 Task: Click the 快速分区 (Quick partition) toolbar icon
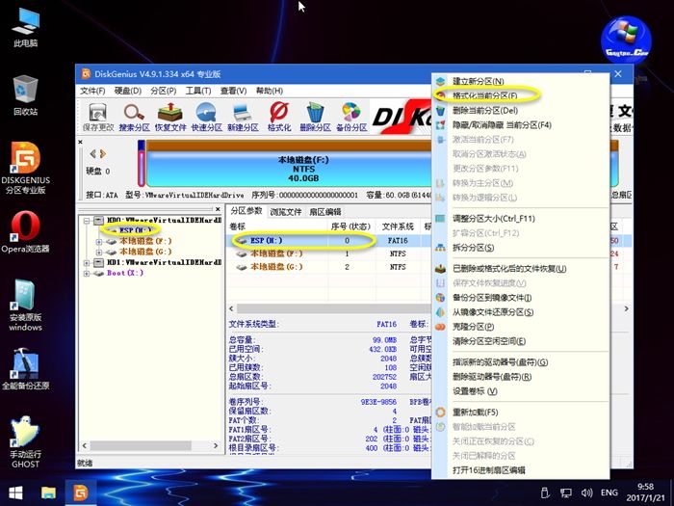pos(206,116)
